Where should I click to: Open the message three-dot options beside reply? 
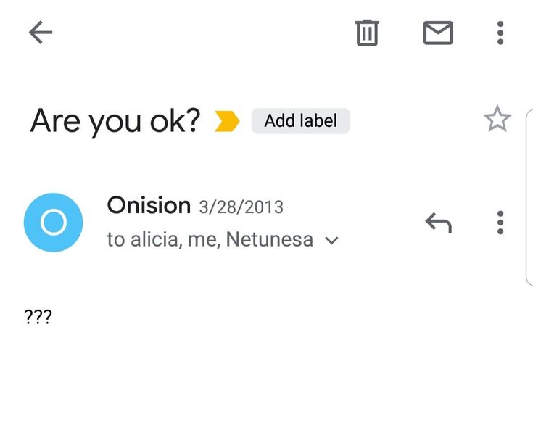[x=500, y=223]
